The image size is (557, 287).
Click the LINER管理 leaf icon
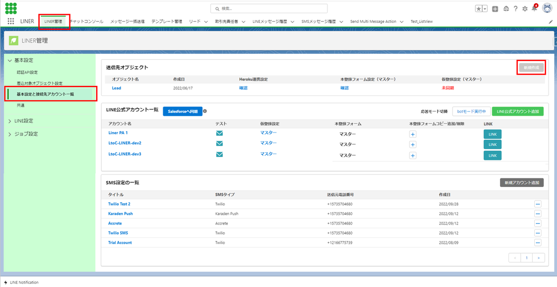[x=14, y=41]
